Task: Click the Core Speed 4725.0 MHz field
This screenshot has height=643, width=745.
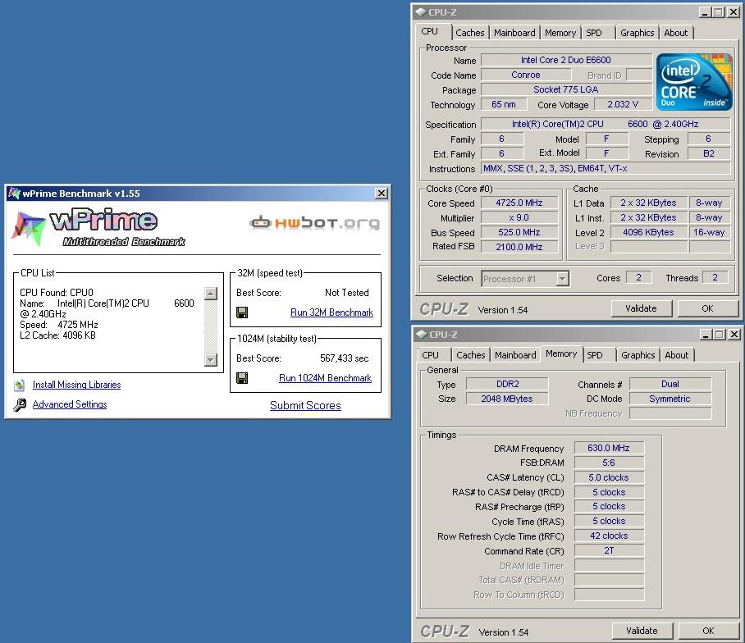Action: [519, 203]
